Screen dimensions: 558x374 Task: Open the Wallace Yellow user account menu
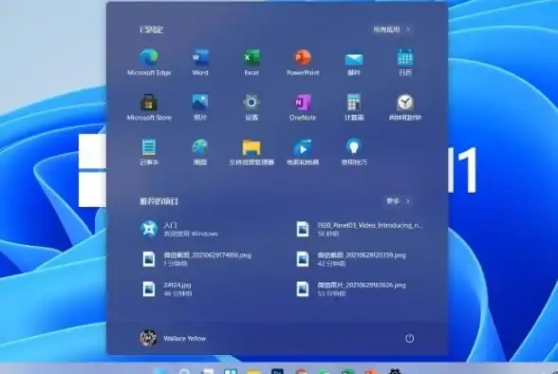click(x=174, y=338)
